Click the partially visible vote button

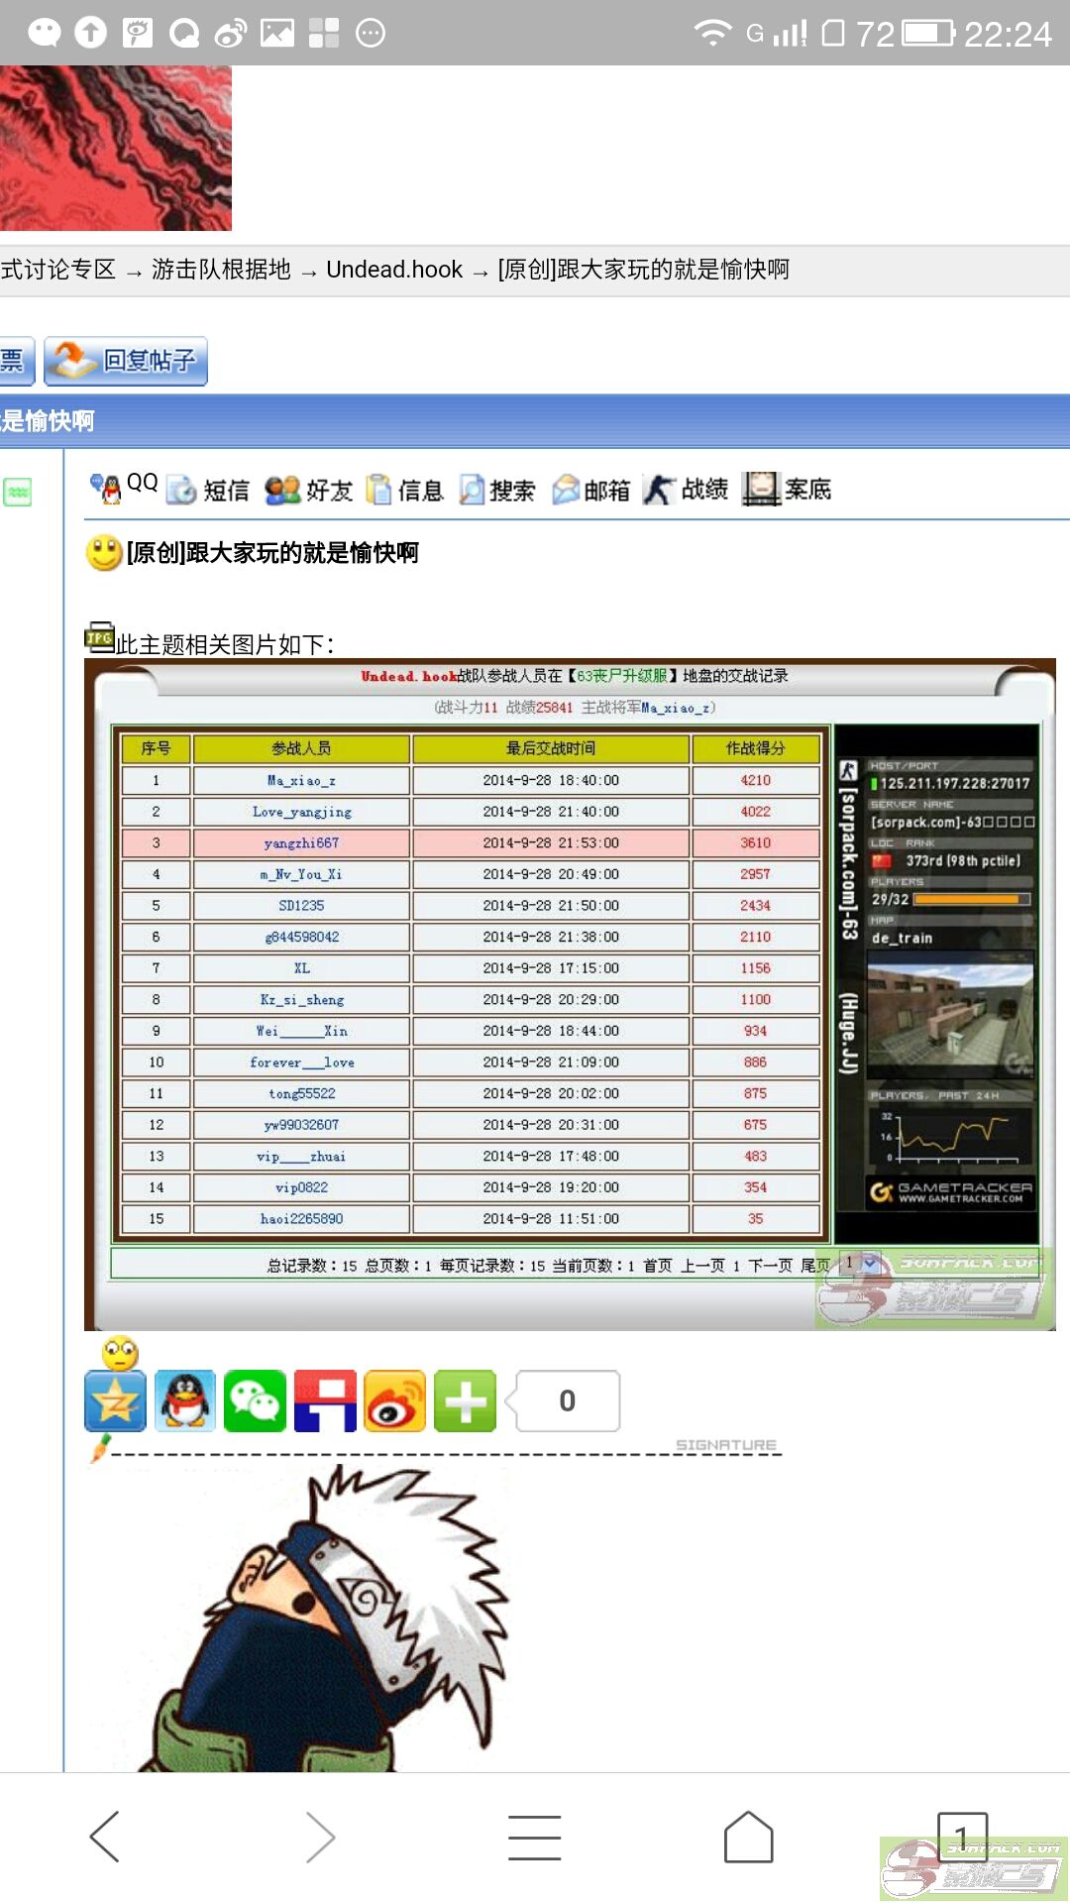(16, 361)
